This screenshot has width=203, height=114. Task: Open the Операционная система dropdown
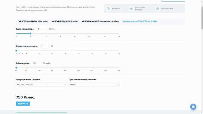coord(41,85)
